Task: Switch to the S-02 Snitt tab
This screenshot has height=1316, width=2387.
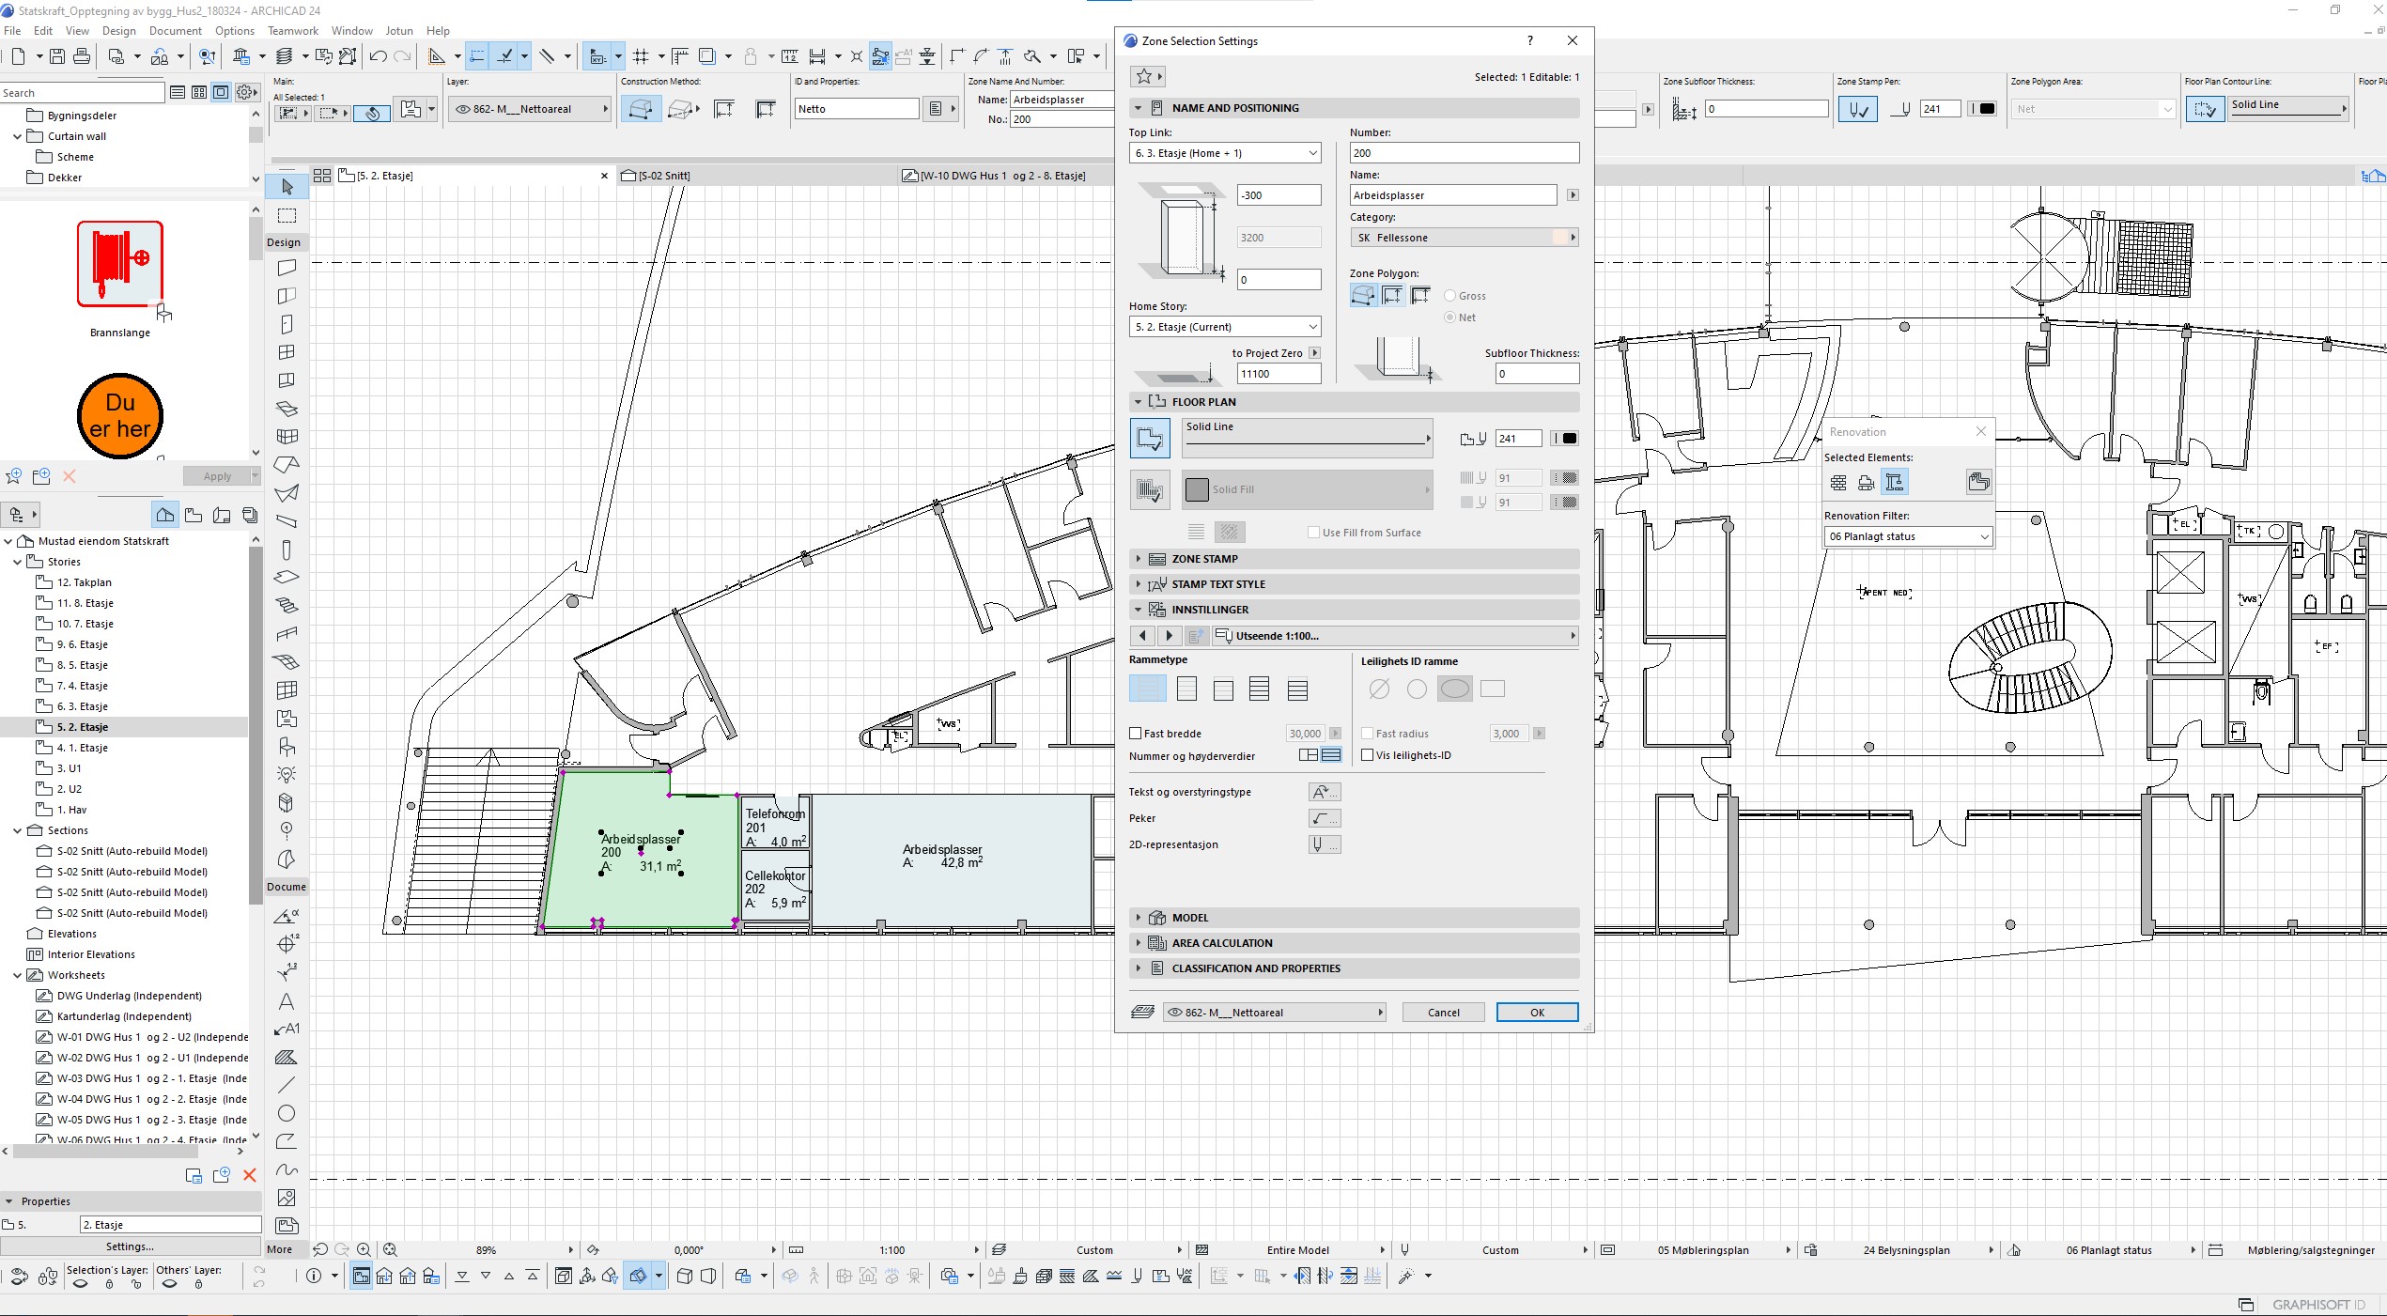Action: pyautogui.click(x=663, y=176)
